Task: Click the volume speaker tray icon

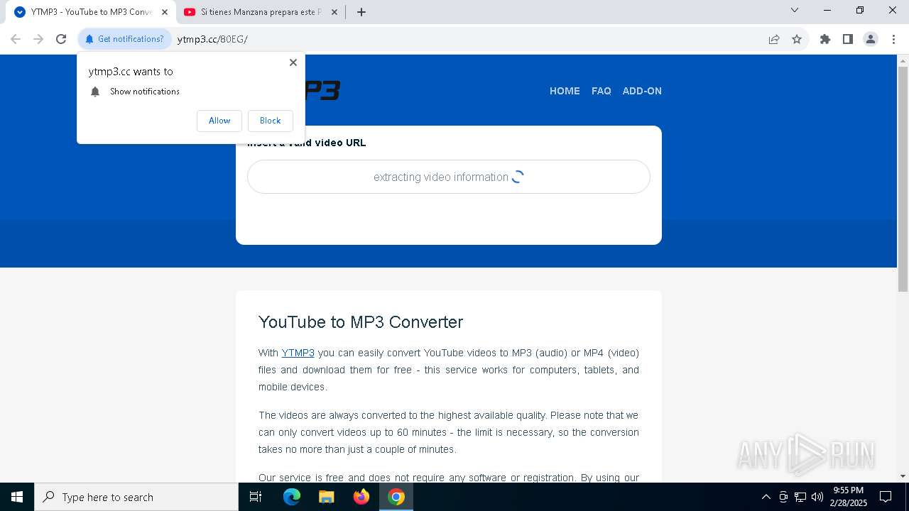Action: [x=817, y=497]
